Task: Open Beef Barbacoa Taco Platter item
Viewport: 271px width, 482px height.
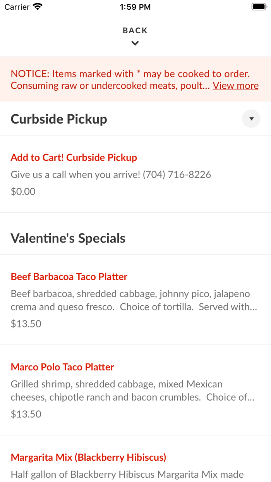Action: [69, 277]
